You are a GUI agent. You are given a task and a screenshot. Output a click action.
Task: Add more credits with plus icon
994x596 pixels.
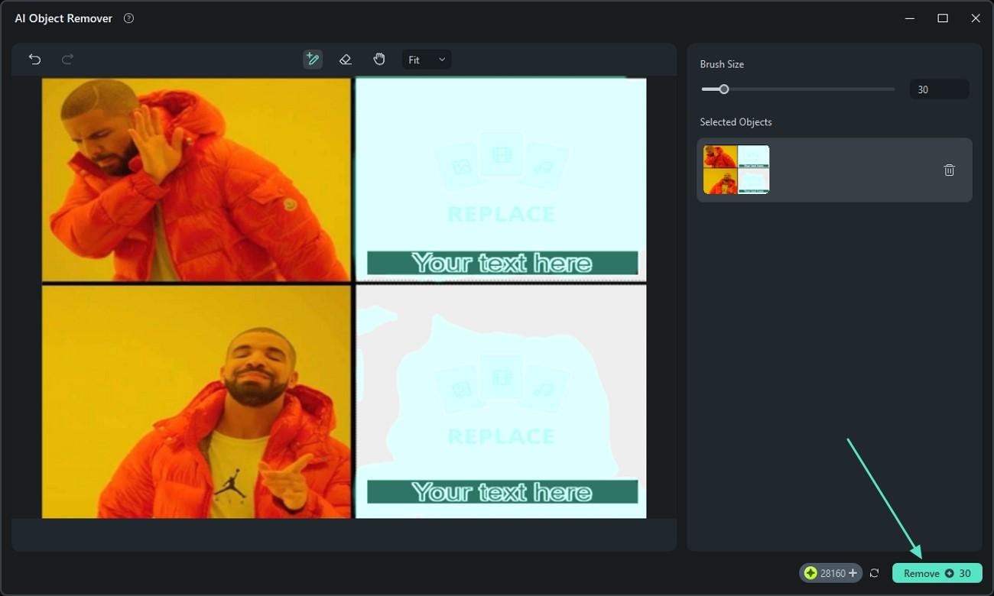coord(853,573)
